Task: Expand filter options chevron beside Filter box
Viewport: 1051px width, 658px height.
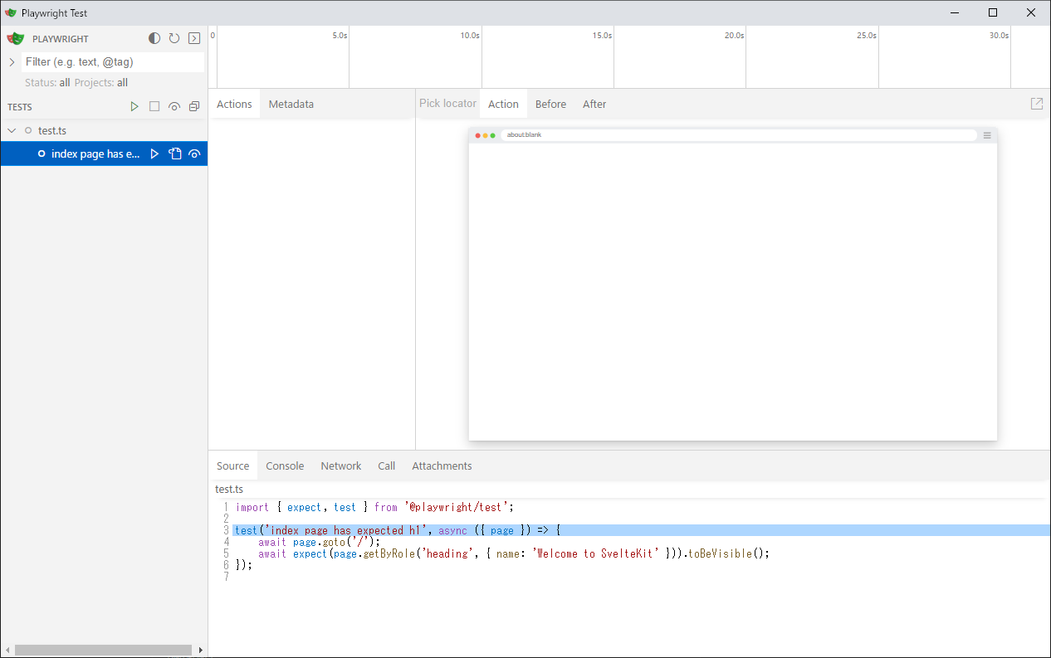Action: pyautogui.click(x=12, y=62)
